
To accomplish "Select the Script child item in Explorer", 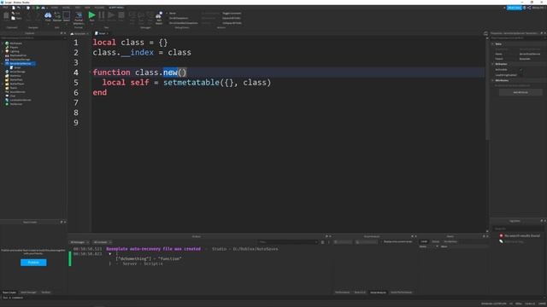I will (17, 68).
